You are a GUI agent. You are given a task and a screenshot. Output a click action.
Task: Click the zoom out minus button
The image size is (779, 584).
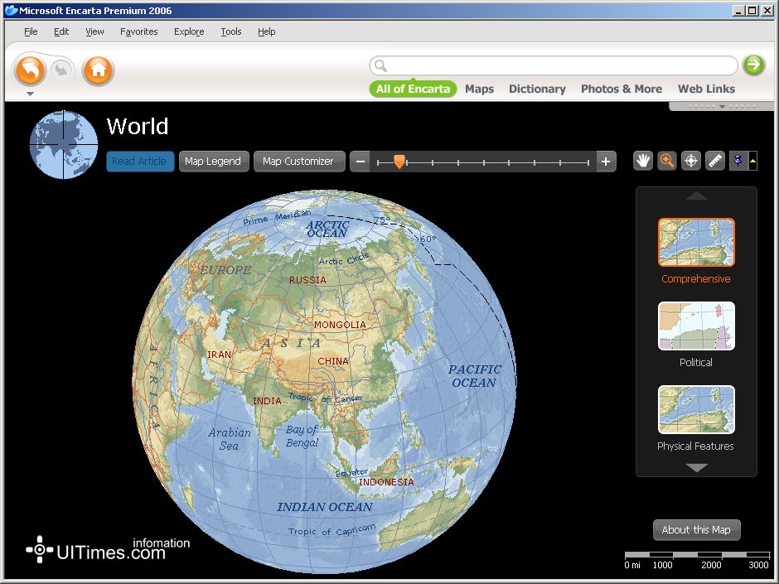click(x=360, y=162)
